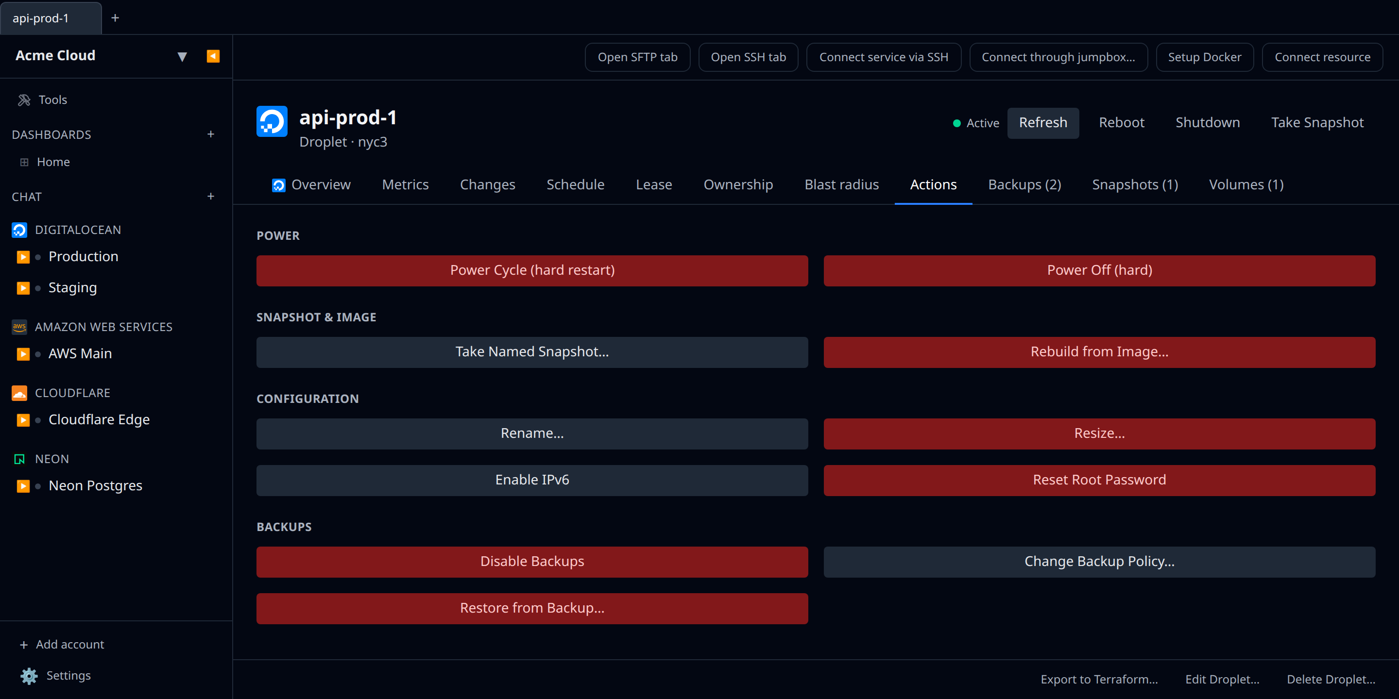The width and height of the screenshot is (1399, 699).
Task: Open a new tab with plus button
Action: pos(115,18)
